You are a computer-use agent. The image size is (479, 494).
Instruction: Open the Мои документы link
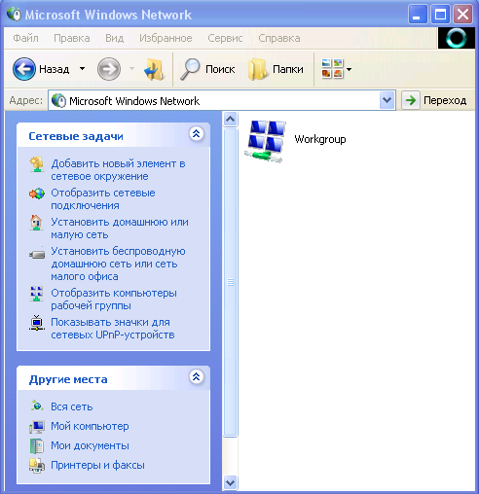tap(90, 445)
